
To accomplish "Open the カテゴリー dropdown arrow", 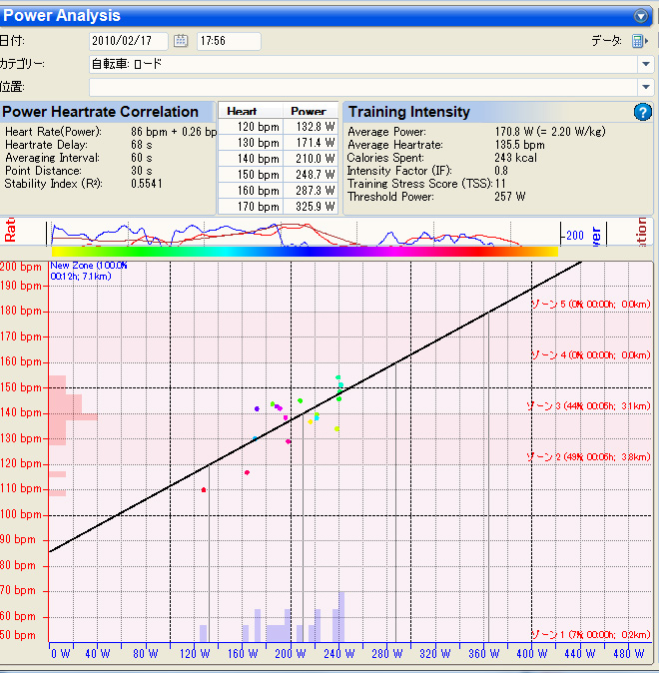I will coord(646,64).
